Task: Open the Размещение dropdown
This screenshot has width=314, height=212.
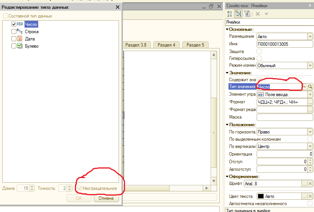Action: [x=310, y=37]
